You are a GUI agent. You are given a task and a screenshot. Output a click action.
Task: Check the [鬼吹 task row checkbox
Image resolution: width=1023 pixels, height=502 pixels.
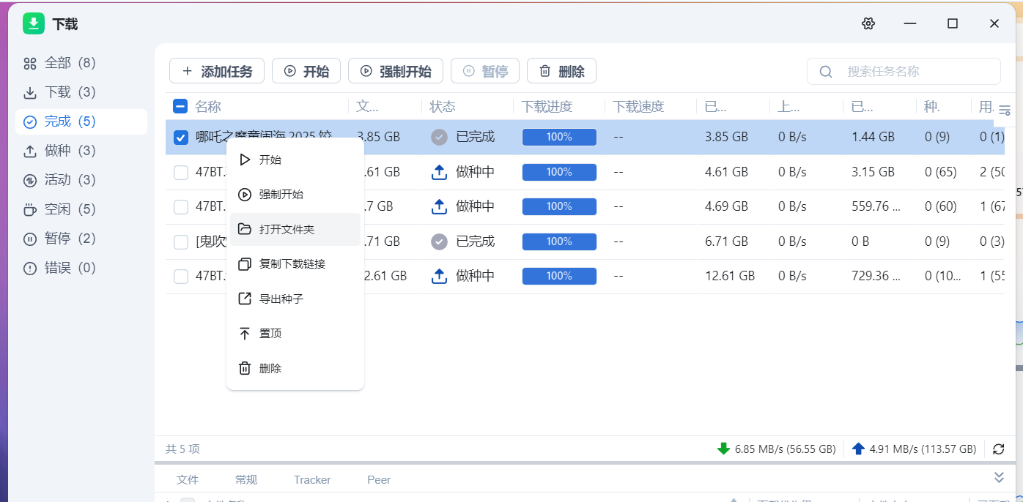(181, 241)
